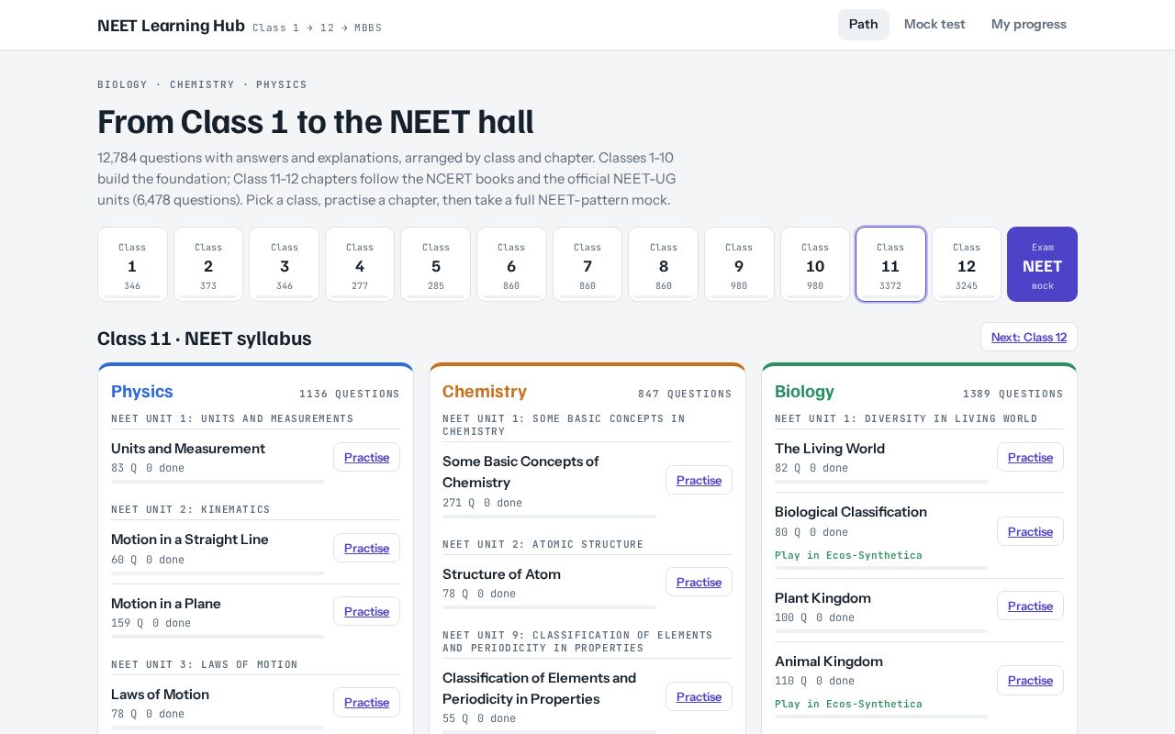The image size is (1175, 734).
Task: Choose the Class 3 card
Action: pos(285,264)
